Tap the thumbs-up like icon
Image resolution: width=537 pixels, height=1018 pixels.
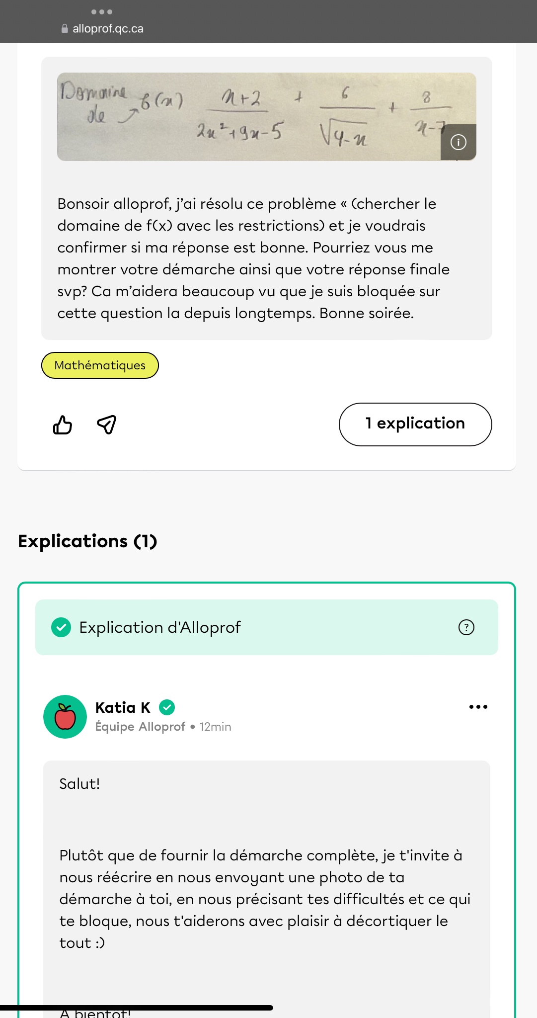pos(63,425)
